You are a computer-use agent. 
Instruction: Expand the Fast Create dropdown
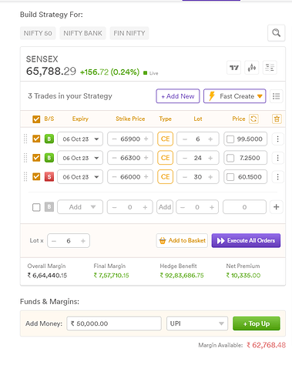point(235,96)
